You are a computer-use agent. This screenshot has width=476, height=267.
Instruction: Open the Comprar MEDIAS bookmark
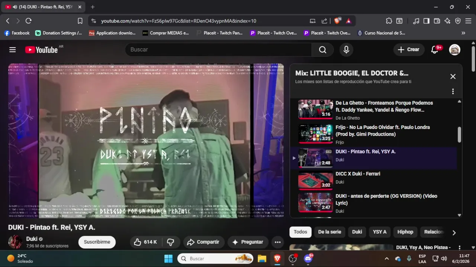(x=165, y=33)
